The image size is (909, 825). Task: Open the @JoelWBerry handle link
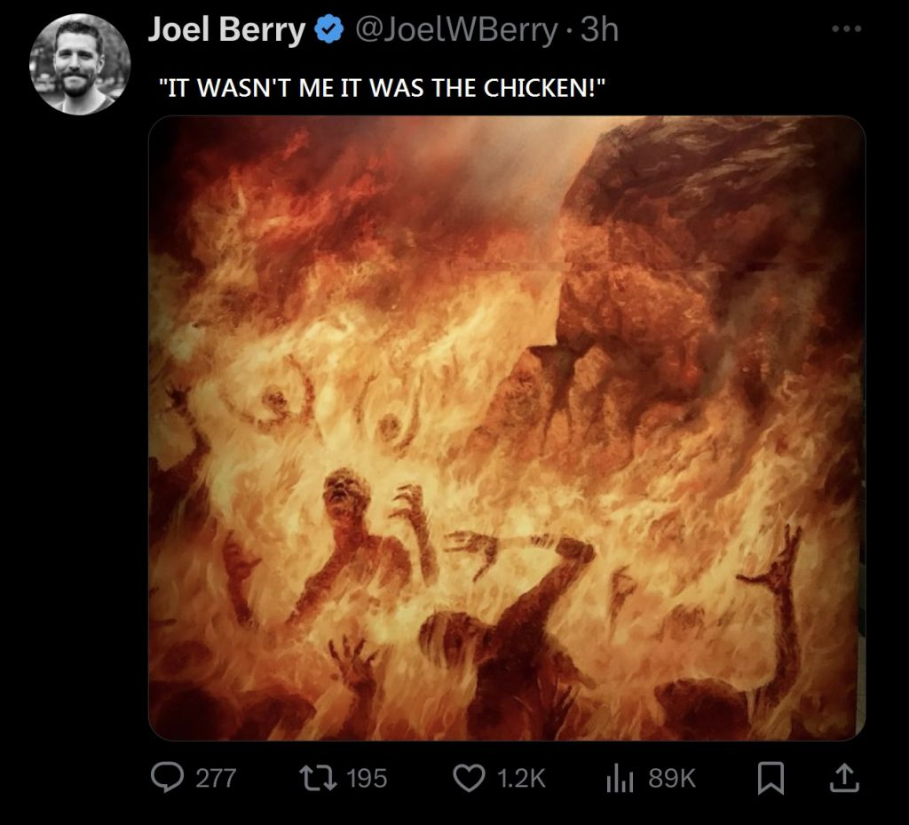[x=456, y=30]
